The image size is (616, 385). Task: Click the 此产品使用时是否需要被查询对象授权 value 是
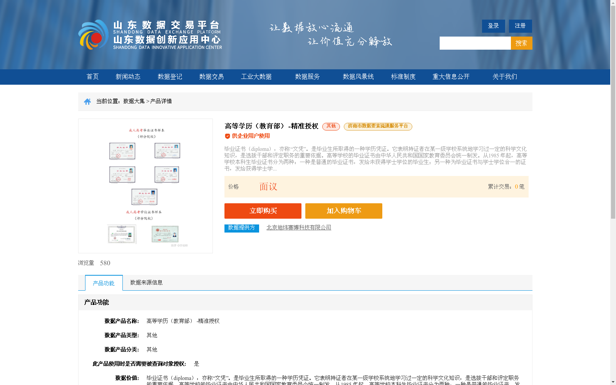(x=196, y=364)
